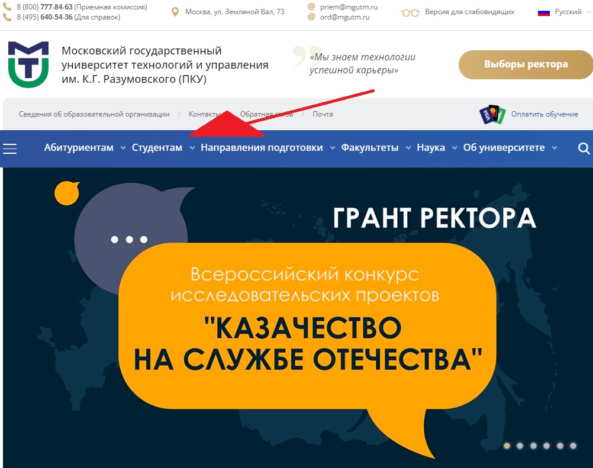
Task: Click the Russian flag icon
Action: point(544,12)
